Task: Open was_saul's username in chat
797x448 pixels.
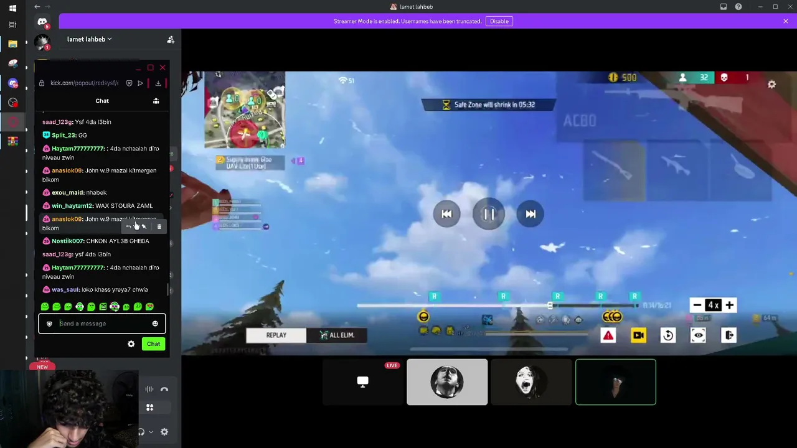Action: tap(65, 290)
